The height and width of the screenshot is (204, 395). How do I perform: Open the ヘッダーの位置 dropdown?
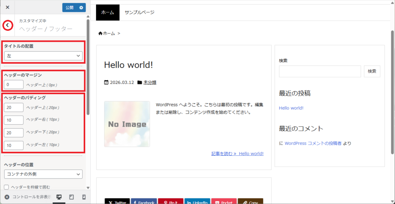pos(43,174)
